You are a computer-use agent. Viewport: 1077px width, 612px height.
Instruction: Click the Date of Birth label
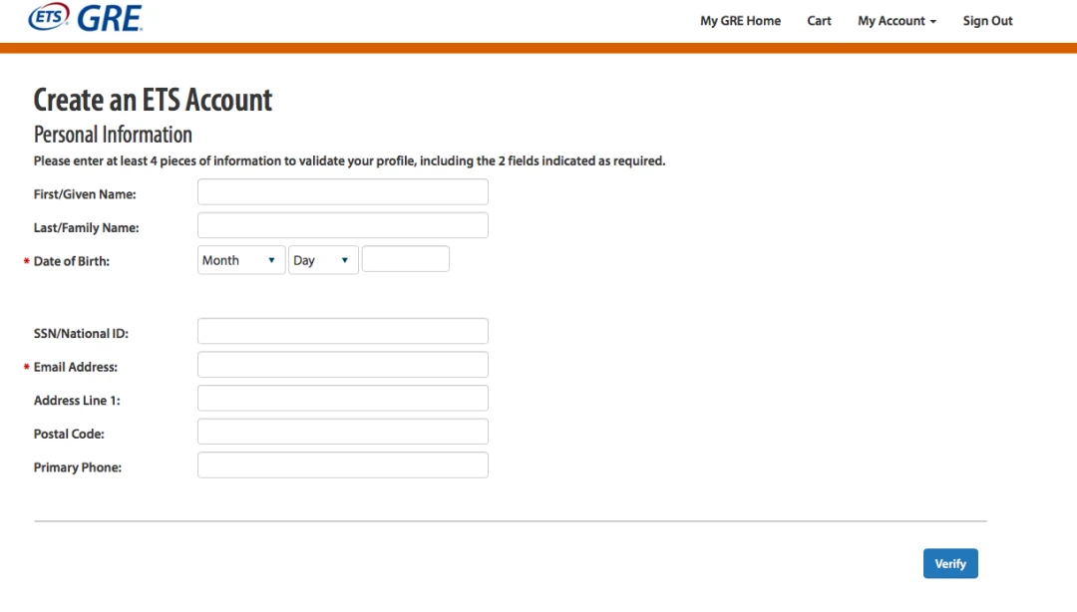pos(72,261)
